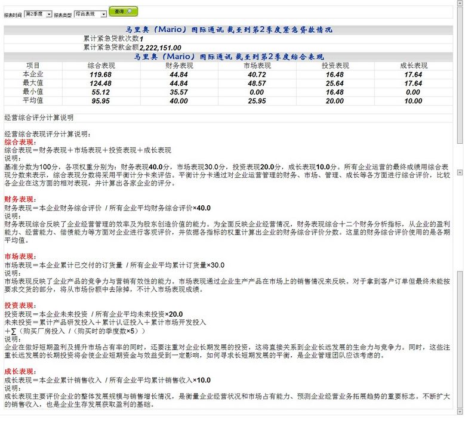Click the 综合表现 table column header
The image size is (465, 423).
point(101,66)
